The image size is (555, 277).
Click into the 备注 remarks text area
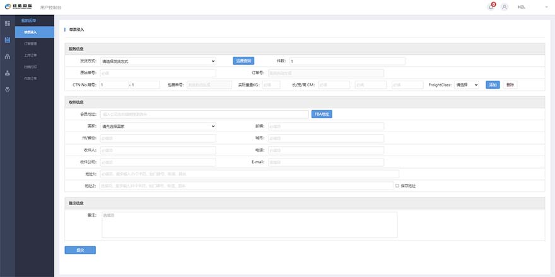[x=249, y=225]
